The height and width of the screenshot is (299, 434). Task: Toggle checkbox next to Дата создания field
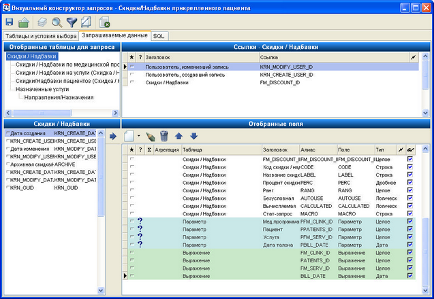coord(7,133)
